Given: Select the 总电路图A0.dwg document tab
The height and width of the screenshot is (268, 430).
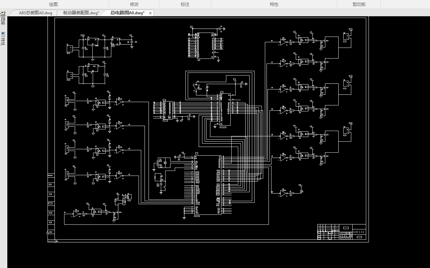Looking at the screenshot, I should click(127, 13).
